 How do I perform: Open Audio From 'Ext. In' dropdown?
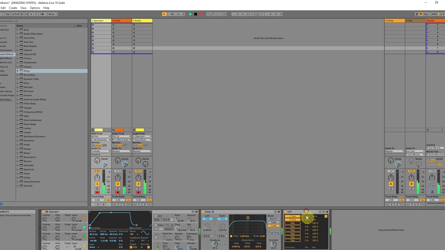(121, 136)
